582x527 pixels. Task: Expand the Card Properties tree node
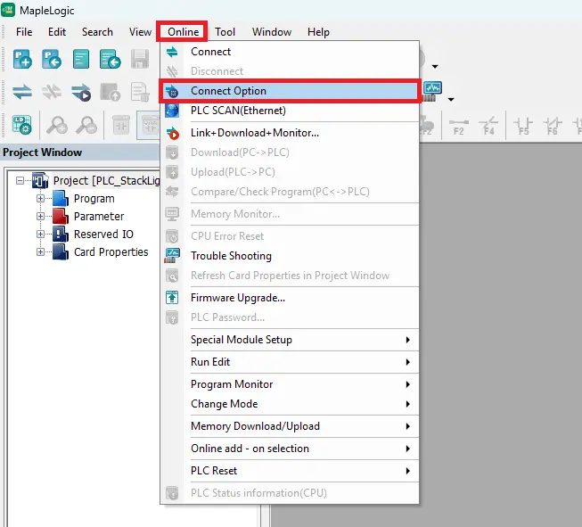[40, 251]
